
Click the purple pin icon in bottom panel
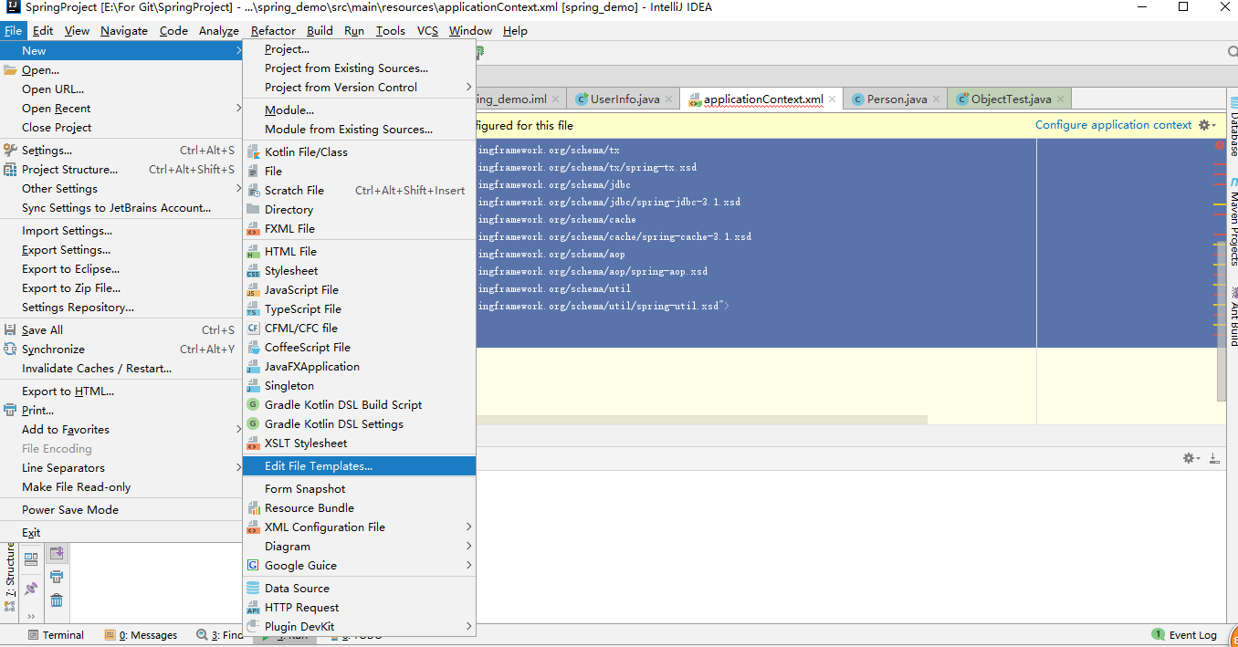[32, 589]
